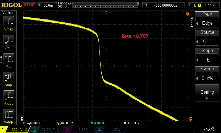The height and width of the screenshot is (133, 221).
Task: Click the trigger source channel 1 badge
Action: (x=199, y=5)
